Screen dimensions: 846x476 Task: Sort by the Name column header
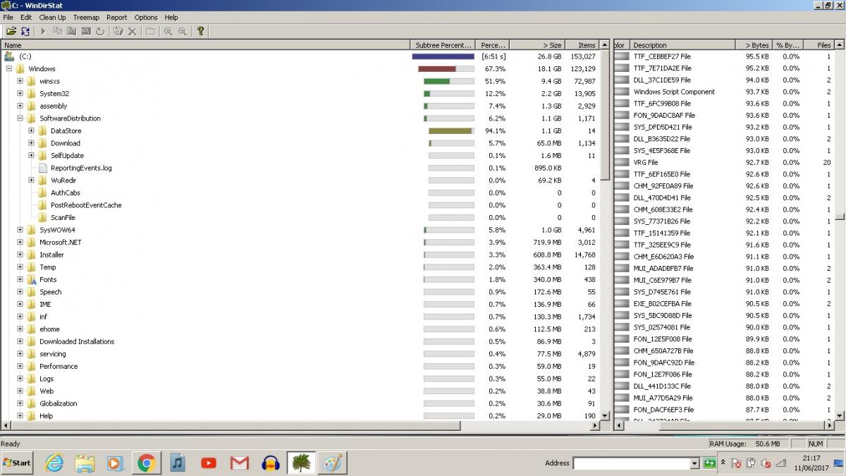tap(206, 45)
